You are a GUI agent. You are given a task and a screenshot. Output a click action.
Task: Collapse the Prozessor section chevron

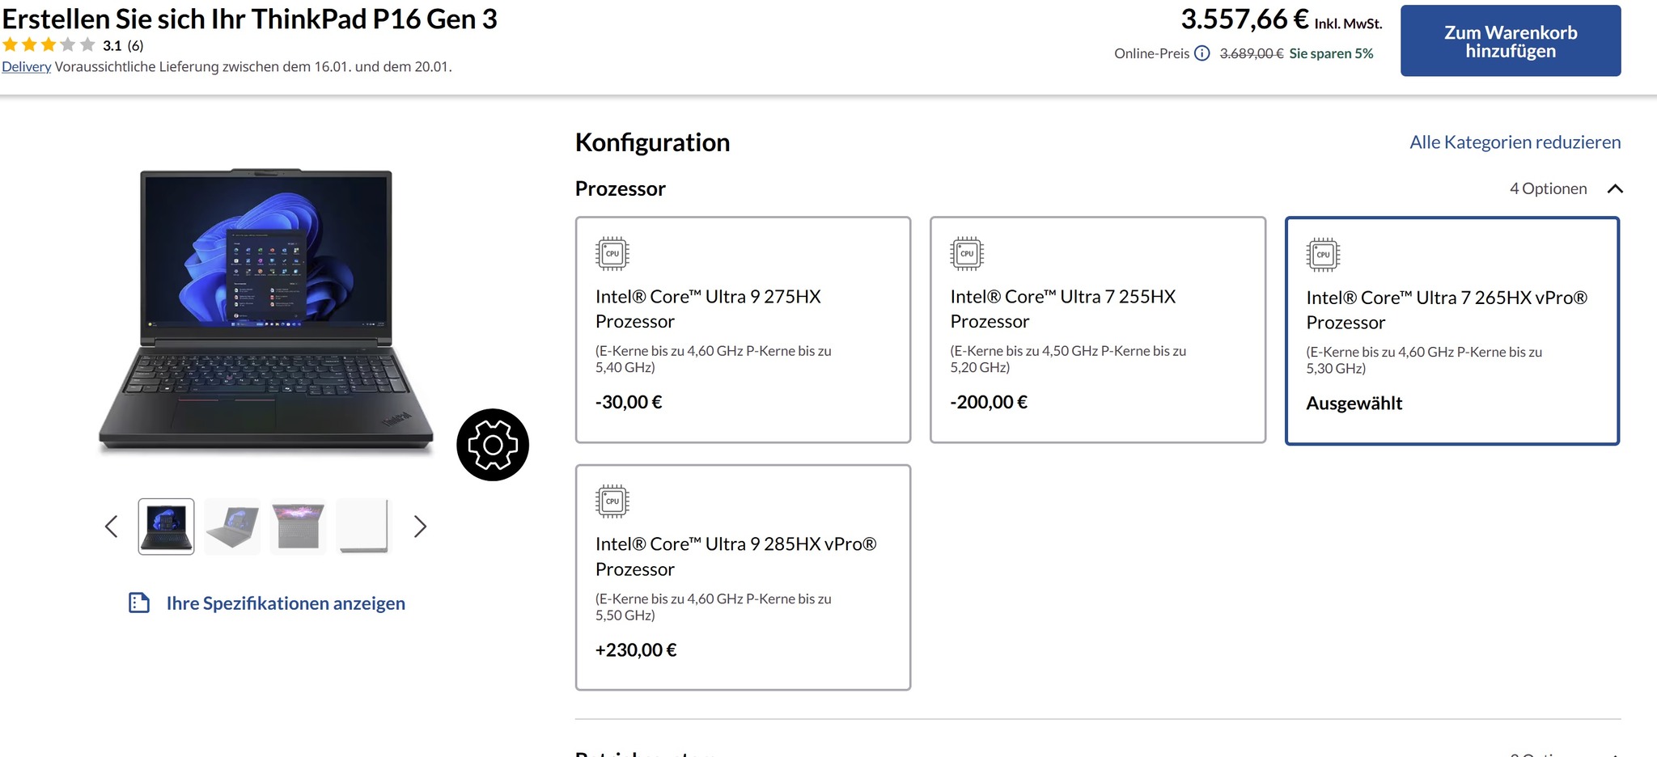(x=1615, y=189)
